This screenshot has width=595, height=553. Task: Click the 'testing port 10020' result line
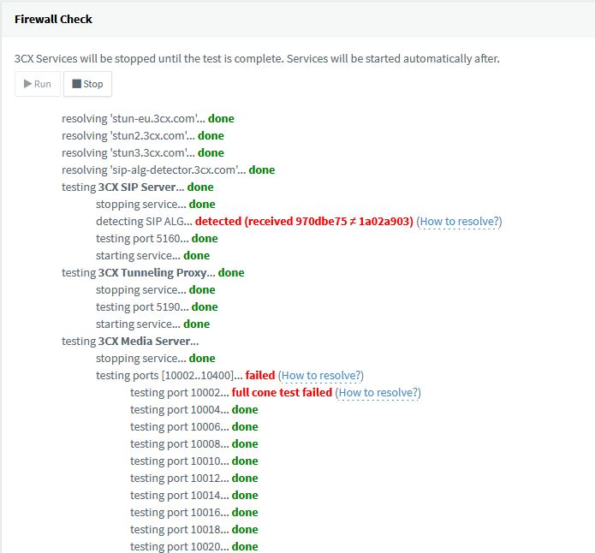pos(193,546)
